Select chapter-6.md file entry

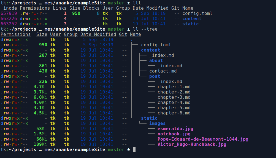click(174, 113)
